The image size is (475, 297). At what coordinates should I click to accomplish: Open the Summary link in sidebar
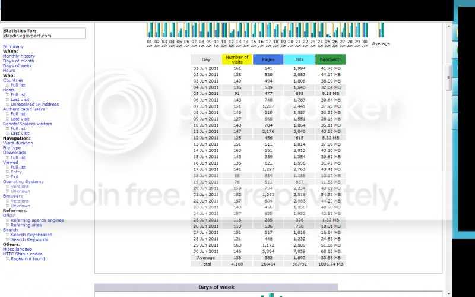click(x=13, y=46)
